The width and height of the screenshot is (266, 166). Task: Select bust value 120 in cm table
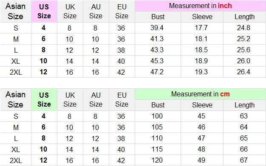[x=157, y=160]
